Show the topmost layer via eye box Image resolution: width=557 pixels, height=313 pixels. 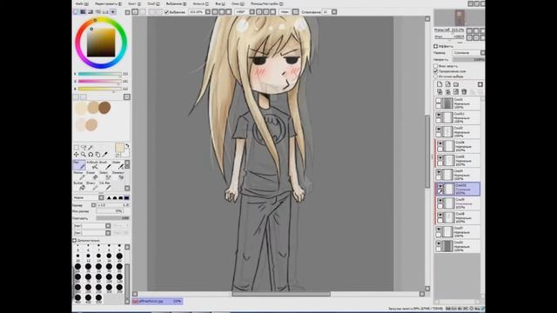[439, 101]
